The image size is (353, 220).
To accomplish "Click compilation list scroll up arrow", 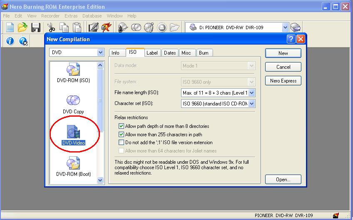I will pyautogui.click(x=100, y=65).
